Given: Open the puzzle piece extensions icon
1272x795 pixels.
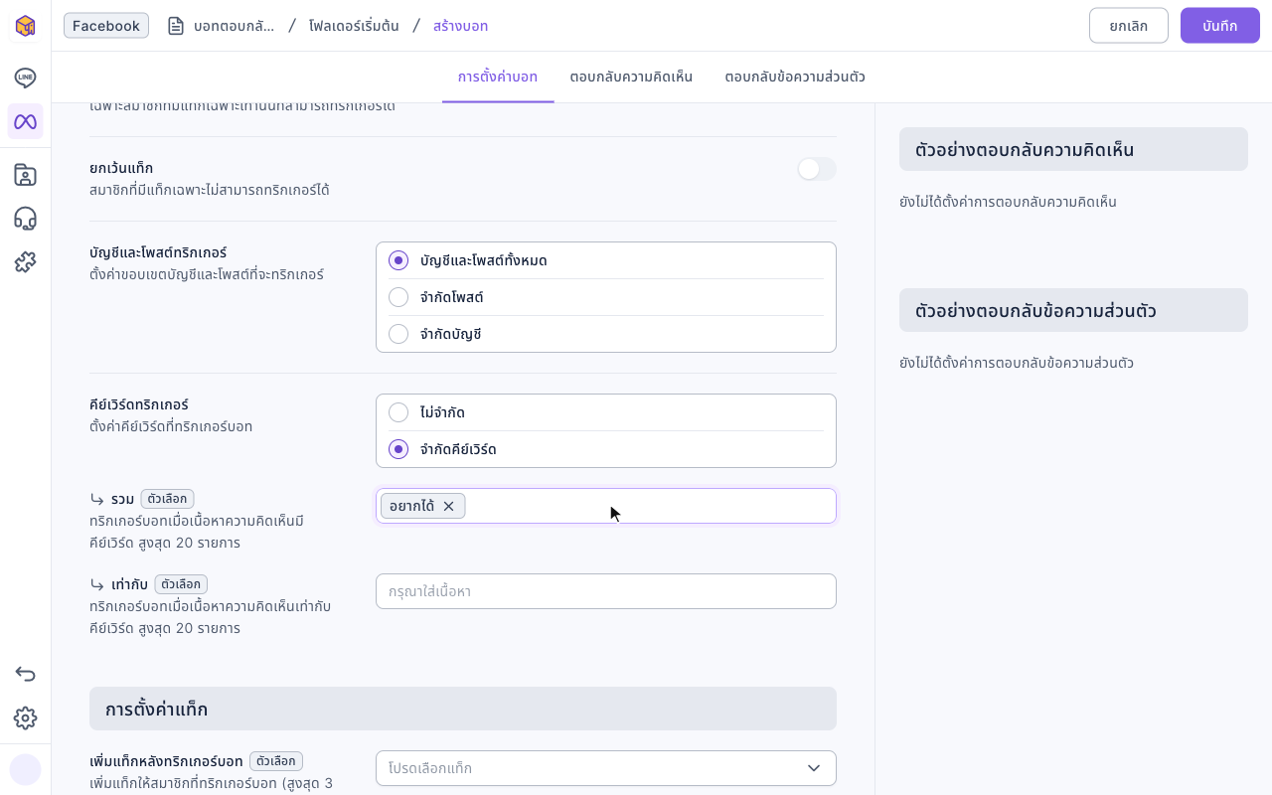Looking at the screenshot, I should click(25, 262).
